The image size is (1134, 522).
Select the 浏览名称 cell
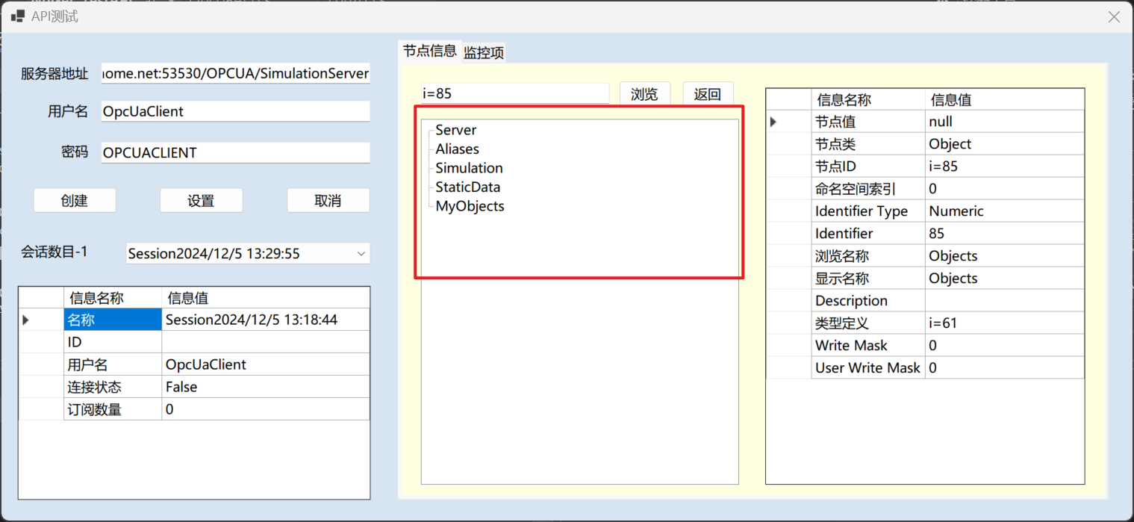pos(868,255)
